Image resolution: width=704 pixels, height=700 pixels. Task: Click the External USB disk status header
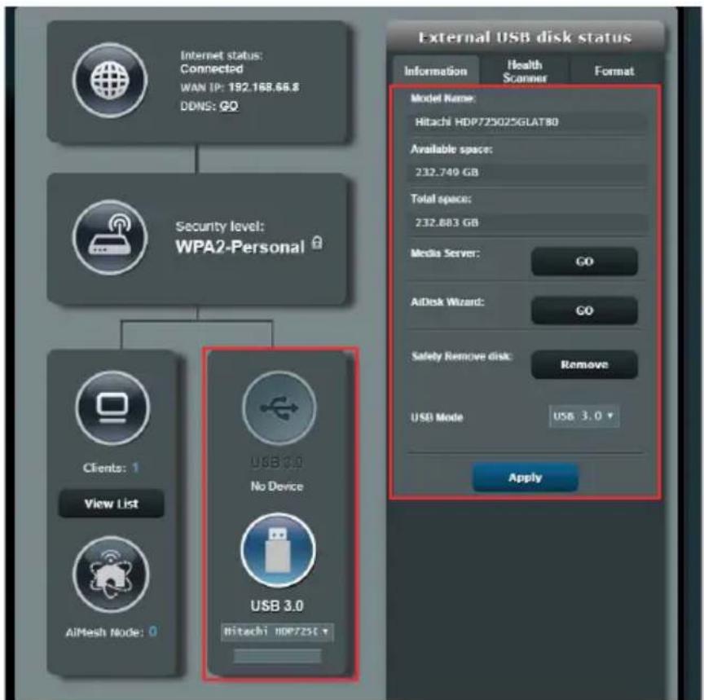pos(525,37)
